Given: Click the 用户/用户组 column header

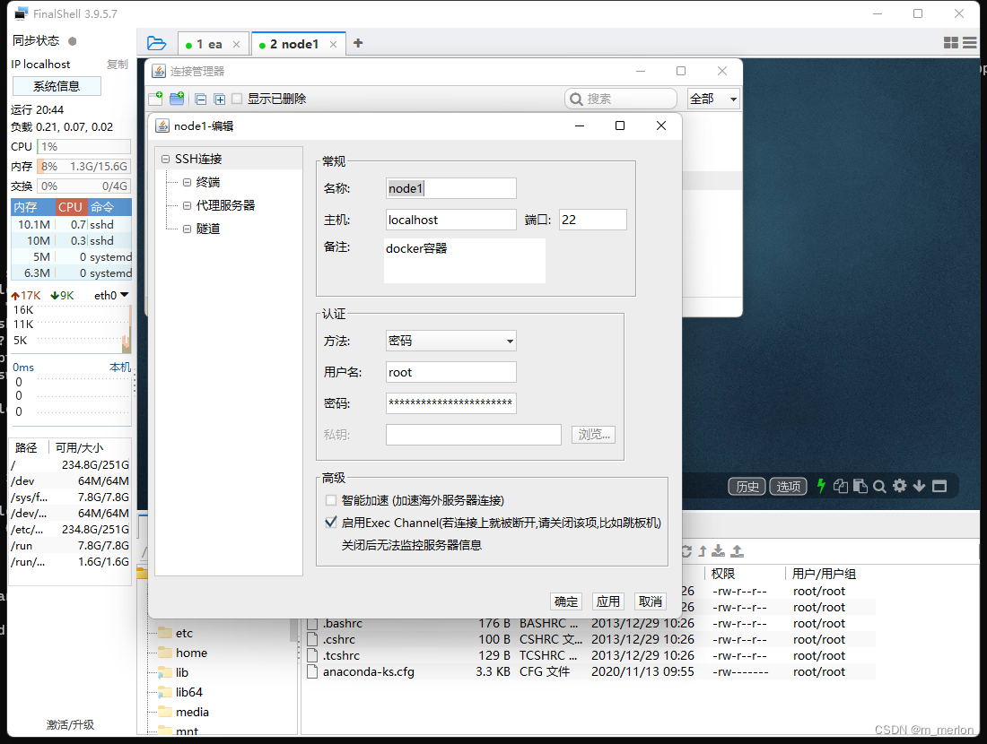Looking at the screenshot, I should [824, 574].
